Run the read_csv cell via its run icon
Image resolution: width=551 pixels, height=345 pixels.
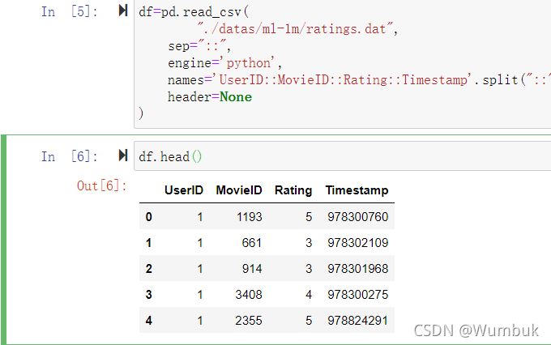click(x=123, y=11)
